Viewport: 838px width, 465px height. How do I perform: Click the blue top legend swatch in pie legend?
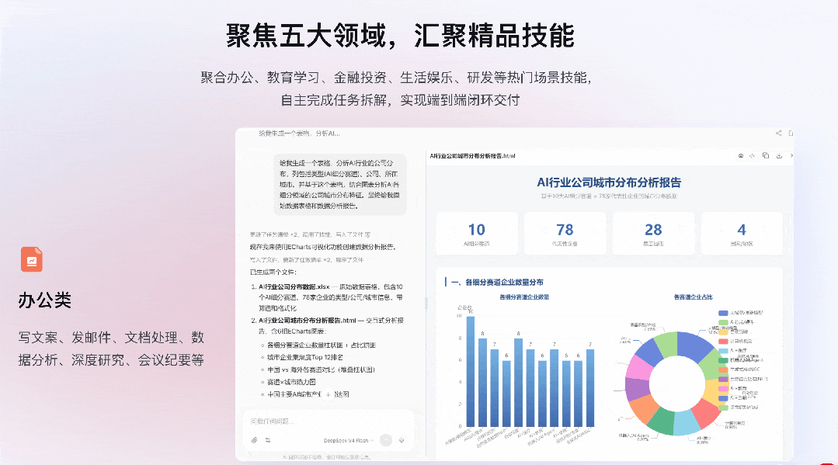pyautogui.click(x=723, y=313)
